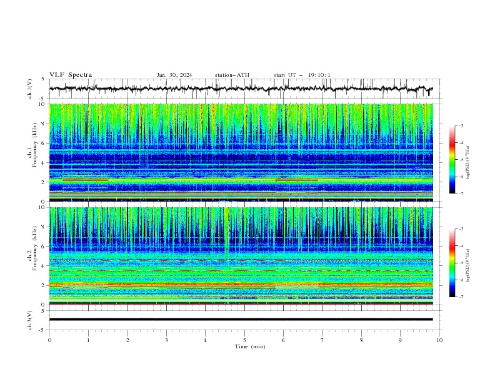Click the "Time (min)" axis label
Image resolution: width=495 pixels, height=382 pixels.
tap(250, 346)
